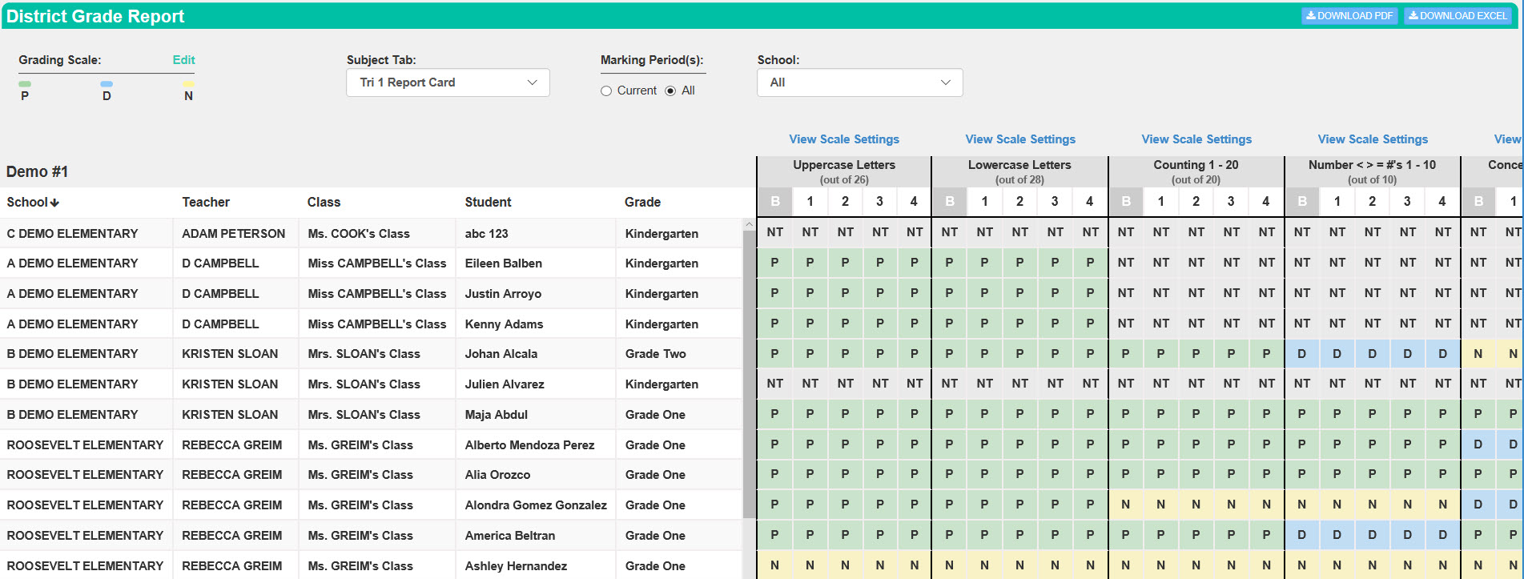This screenshot has width=1524, height=579.
Task: Click Grade Two in Johan Alcala's row
Action: (655, 354)
